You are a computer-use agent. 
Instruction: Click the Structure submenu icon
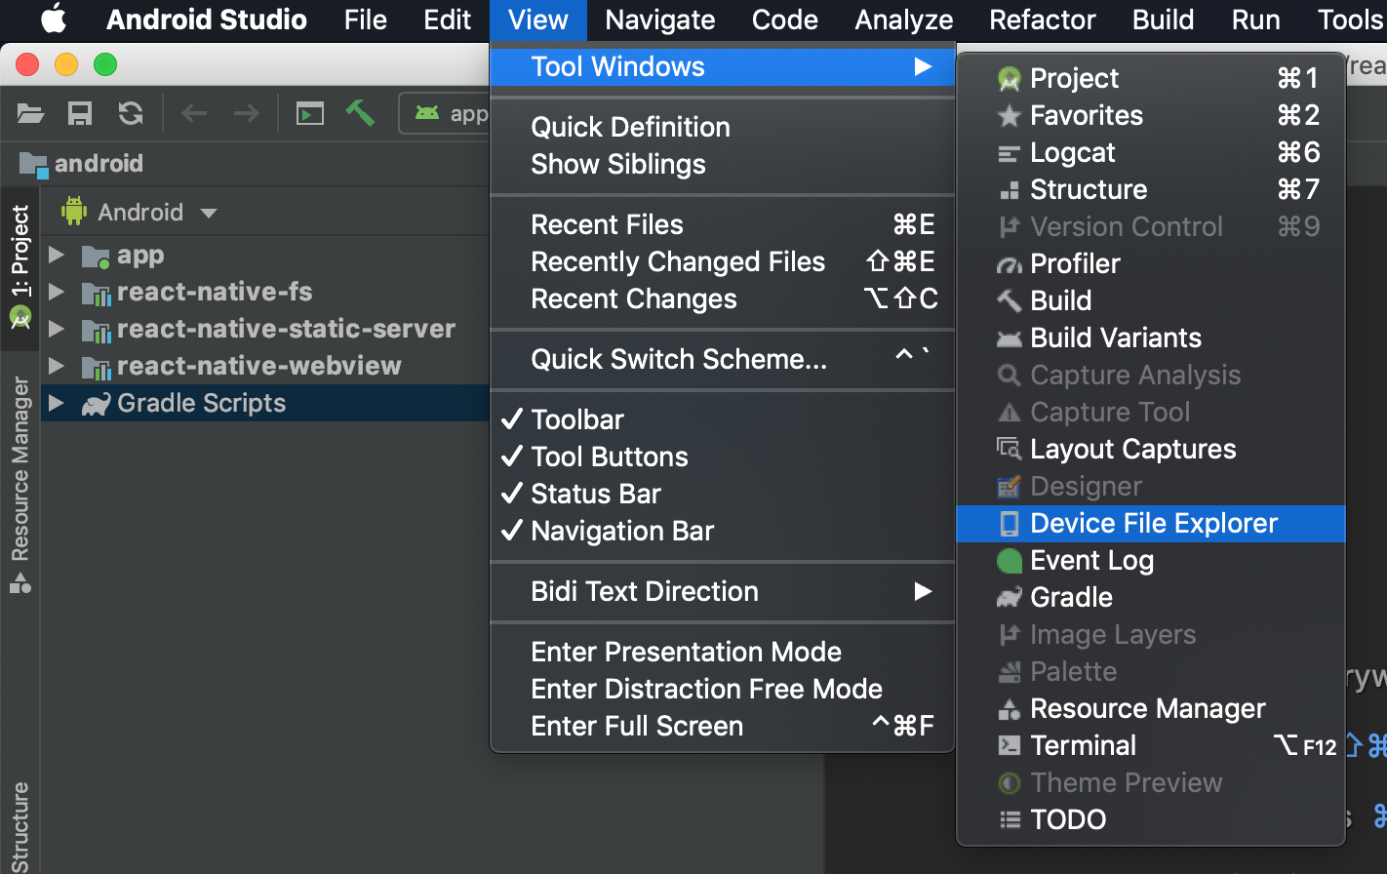tap(1009, 190)
